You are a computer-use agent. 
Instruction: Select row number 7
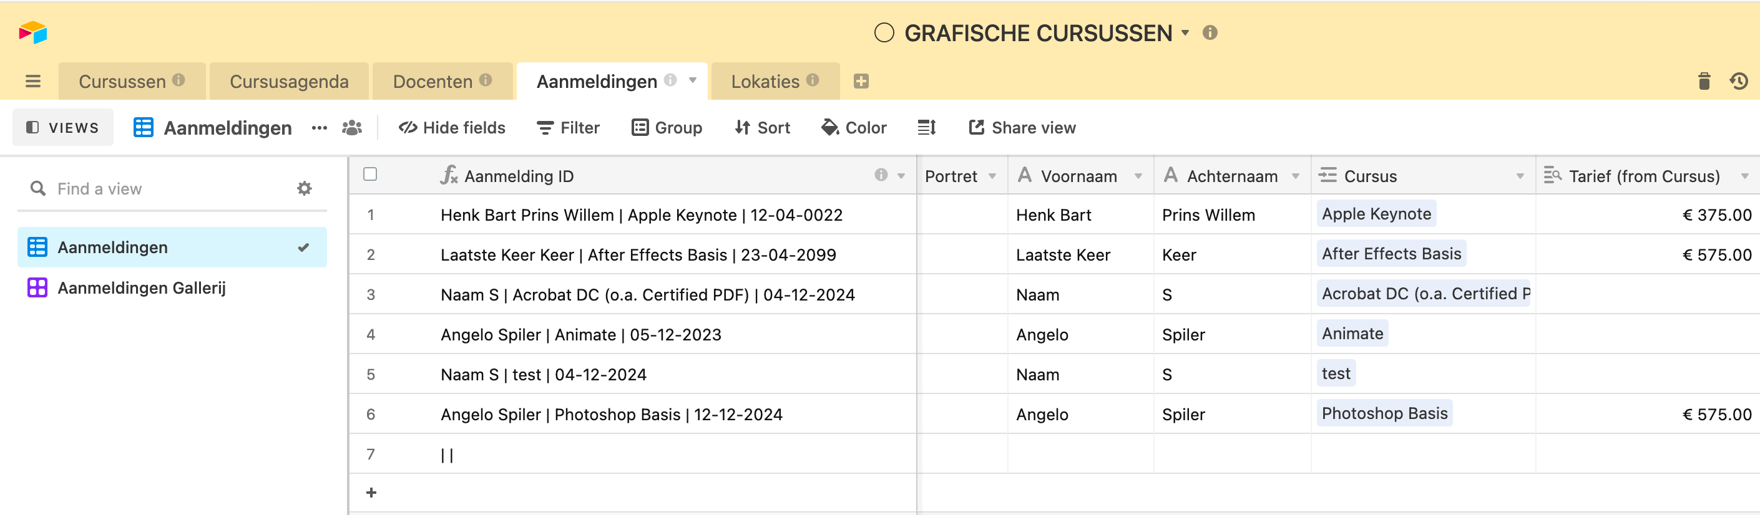(x=371, y=455)
